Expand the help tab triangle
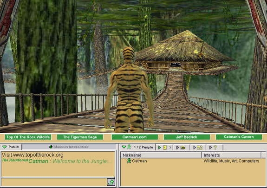Viewport: 267px width, 188px height. pyautogui.click(x=211, y=148)
